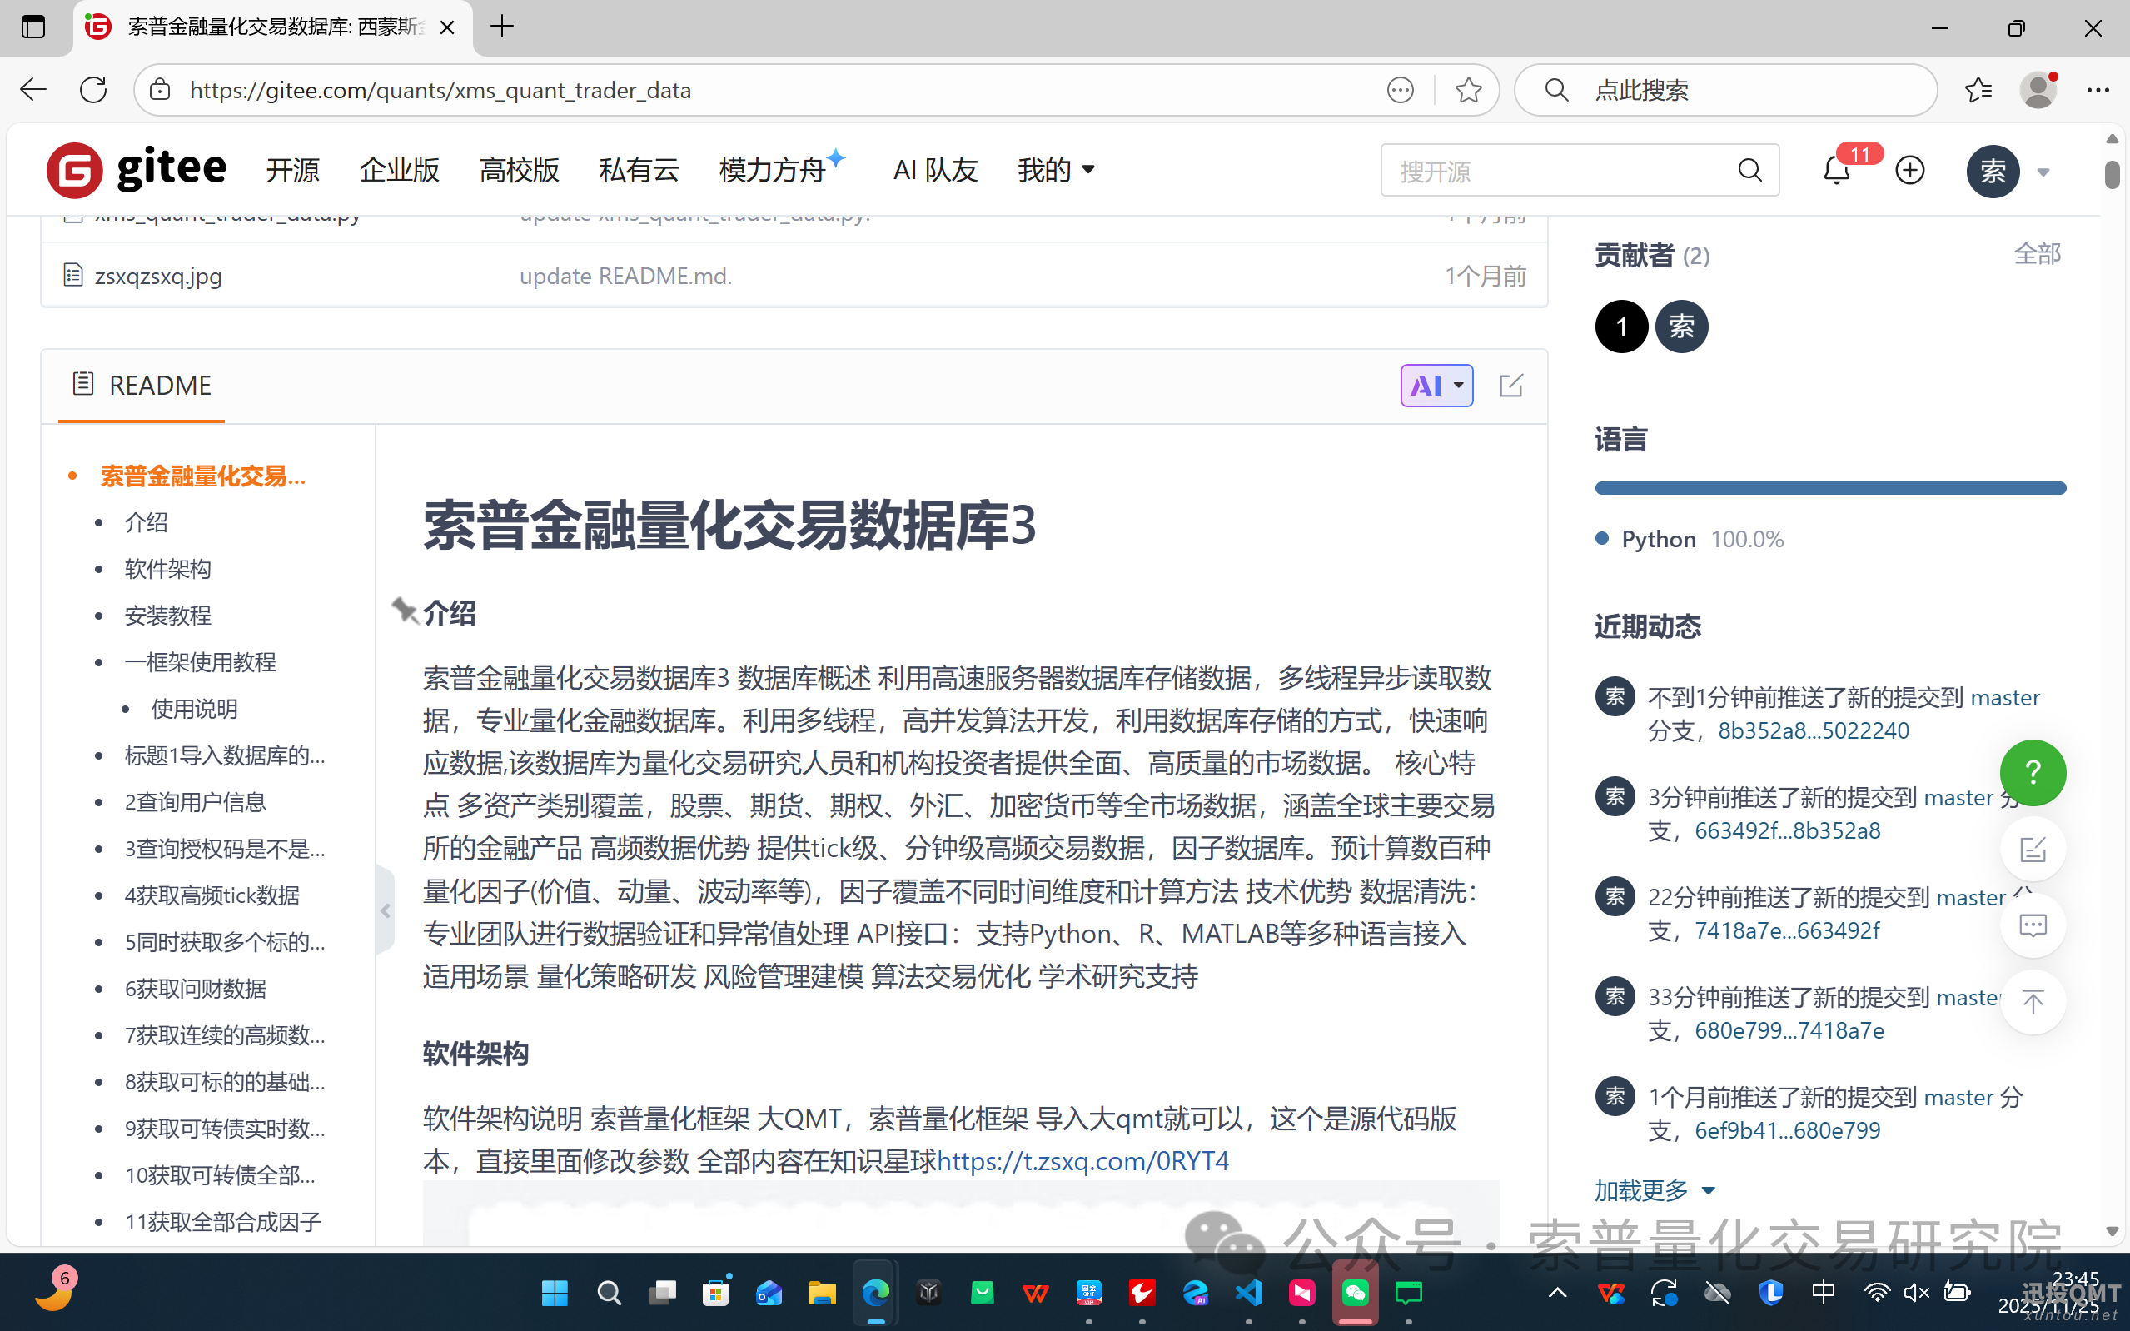Click the notification bell icon
The width and height of the screenshot is (2130, 1331).
[1836, 171]
